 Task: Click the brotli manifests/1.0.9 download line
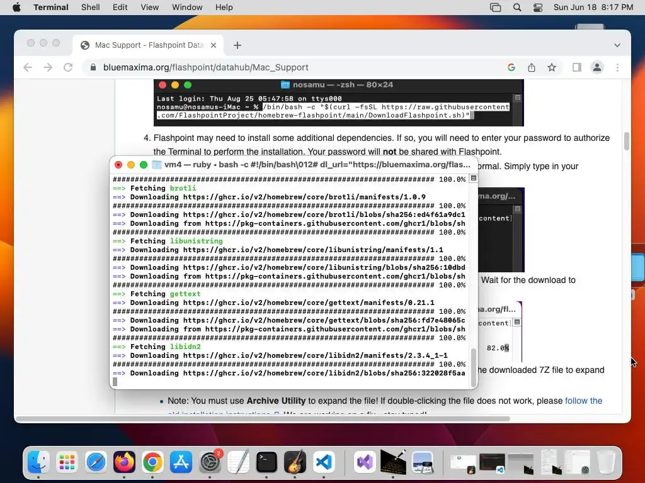click(270, 197)
